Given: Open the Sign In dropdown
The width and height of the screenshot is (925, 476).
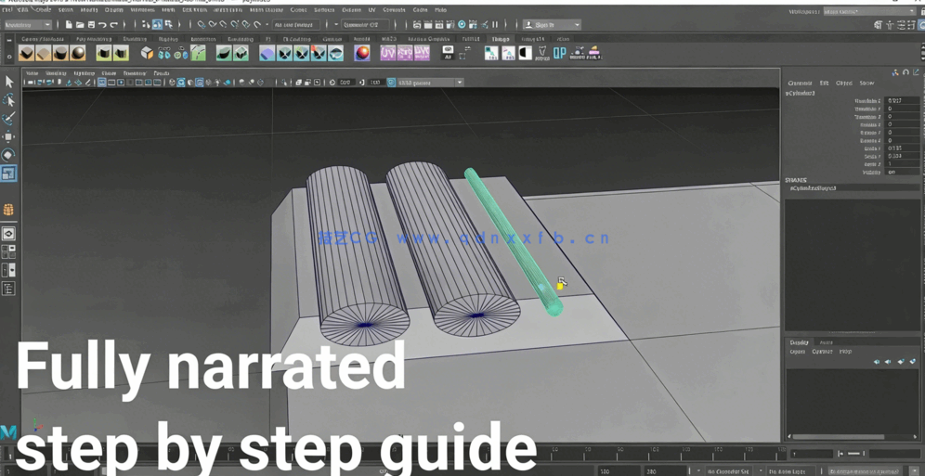Looking at the screenshot, I should (x=552, y=25).
